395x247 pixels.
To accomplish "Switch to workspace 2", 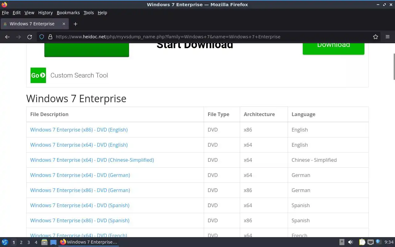I will click(x=21, y=242).
